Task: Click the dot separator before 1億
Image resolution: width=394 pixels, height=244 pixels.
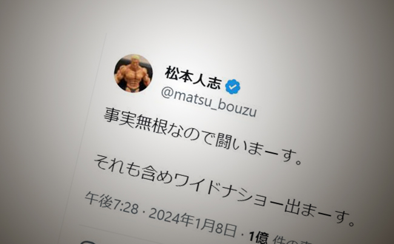Action: click(x=242, y=235)
